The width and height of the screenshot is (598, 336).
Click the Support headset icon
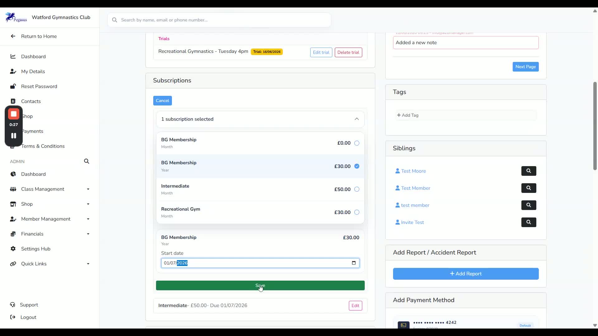coord(12,305)
